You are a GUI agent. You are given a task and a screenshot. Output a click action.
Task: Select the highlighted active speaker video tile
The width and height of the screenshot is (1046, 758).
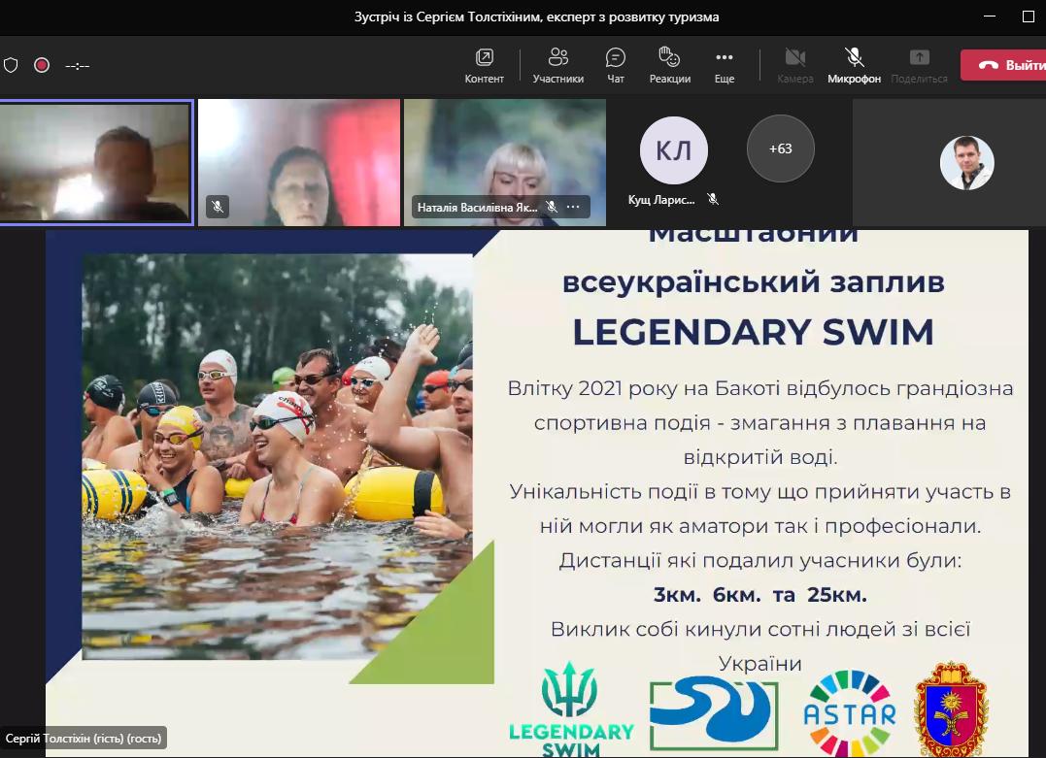[95, 162]
